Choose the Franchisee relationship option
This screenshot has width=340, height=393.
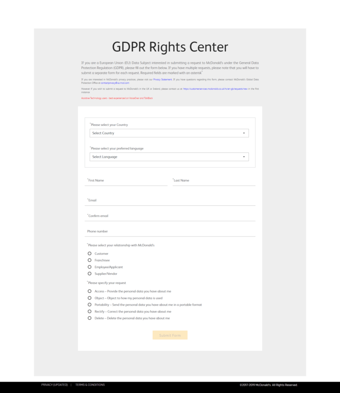(90, 260)
